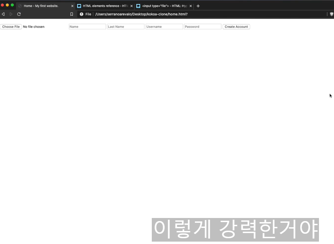The image size is (334, 244).
Task: Click the red close window button
Action: coord(2,5)
